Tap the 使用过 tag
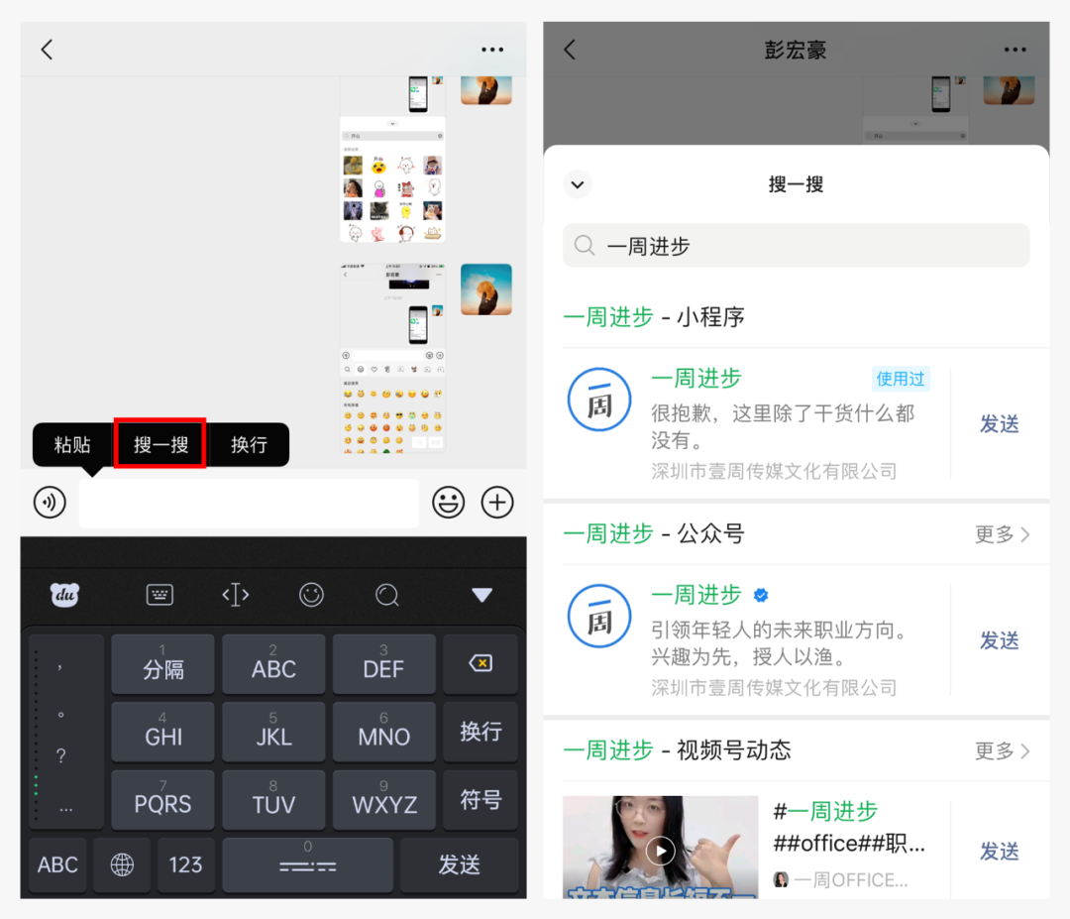Image resolution: width=1070 pixels, height=919 pixels. [x=900, y=379]
